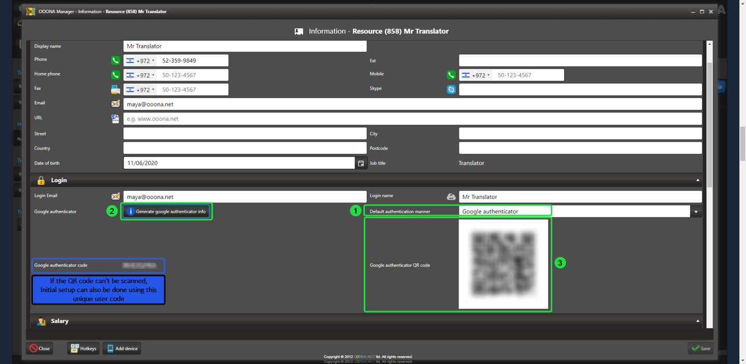Click the Close button at bottom left

pyautogui.click(x=39, y=348)
